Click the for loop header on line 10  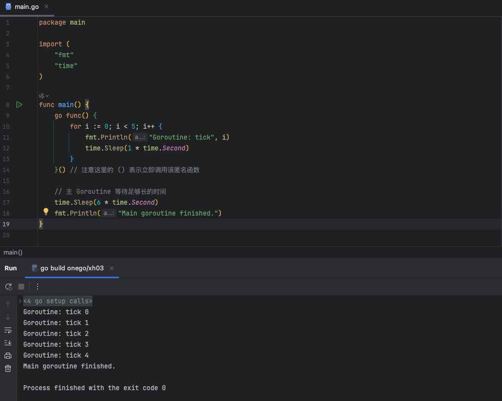click(x=116, y=126)
